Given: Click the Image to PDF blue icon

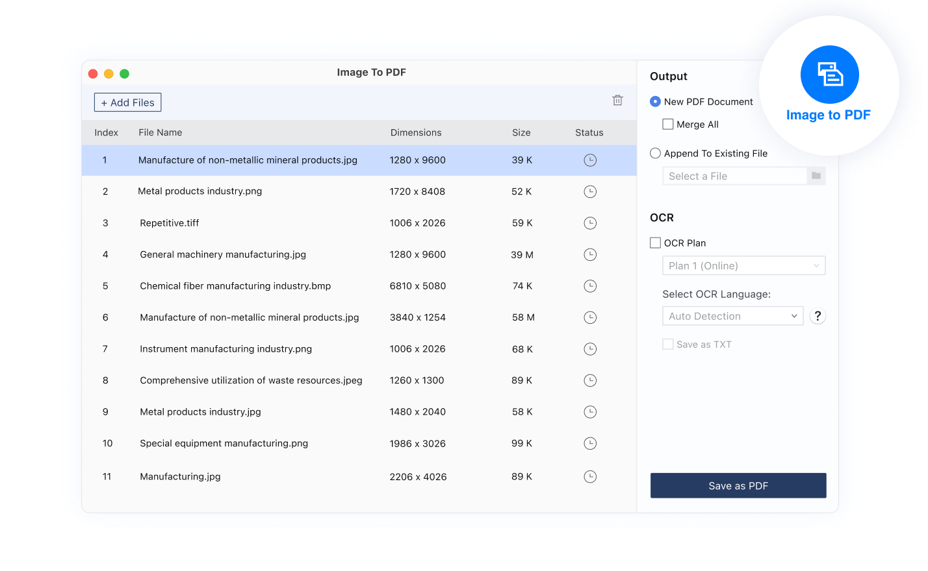Looking at the screenshot, I should (x=829, y=75).
